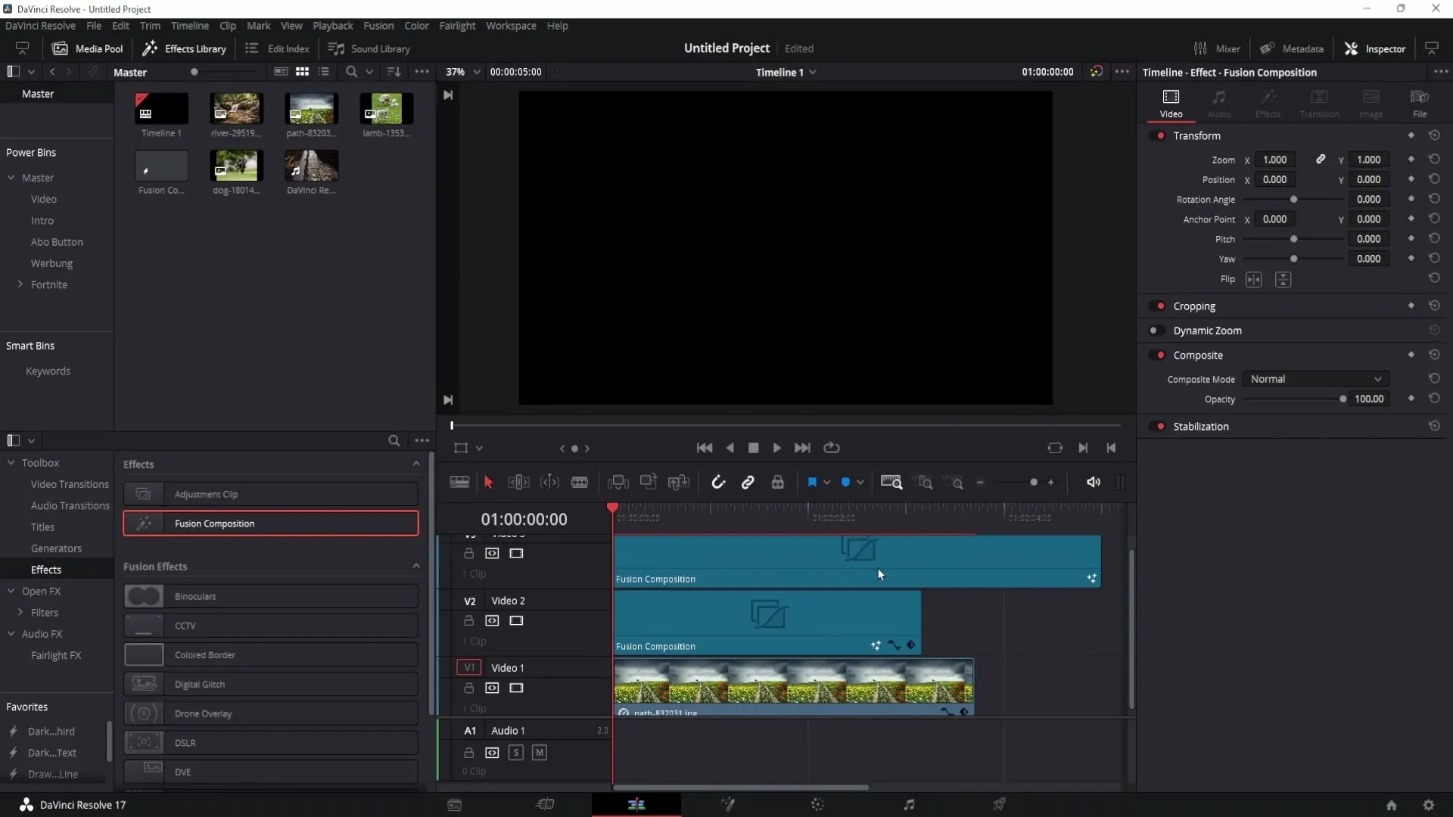This screenshot has width=1453, height=817.
Task: Expand the Dynamic Zoom section
Action: click(1208, 330)
